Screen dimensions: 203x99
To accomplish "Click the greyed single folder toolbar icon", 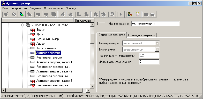I will point(146,14).
